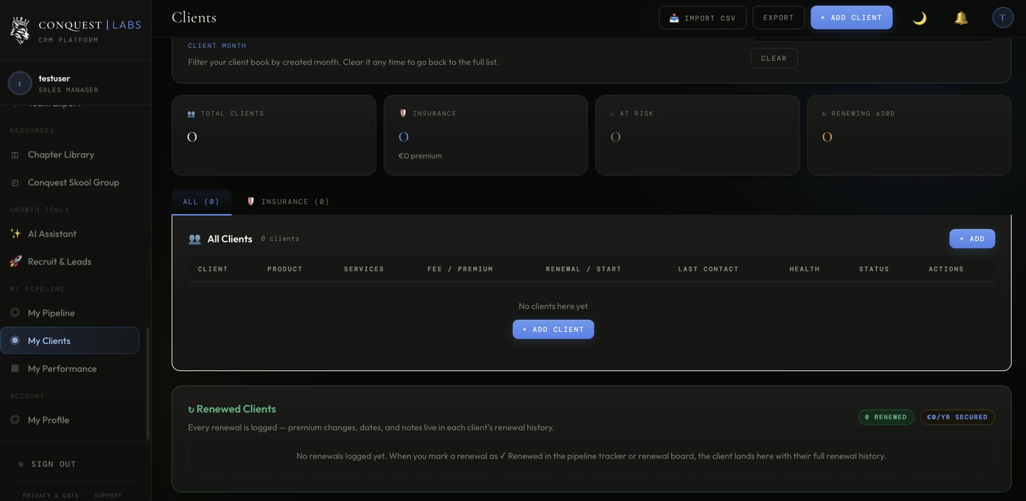Open Support link
Screen dimensions: 1026x501
point(108,495)
